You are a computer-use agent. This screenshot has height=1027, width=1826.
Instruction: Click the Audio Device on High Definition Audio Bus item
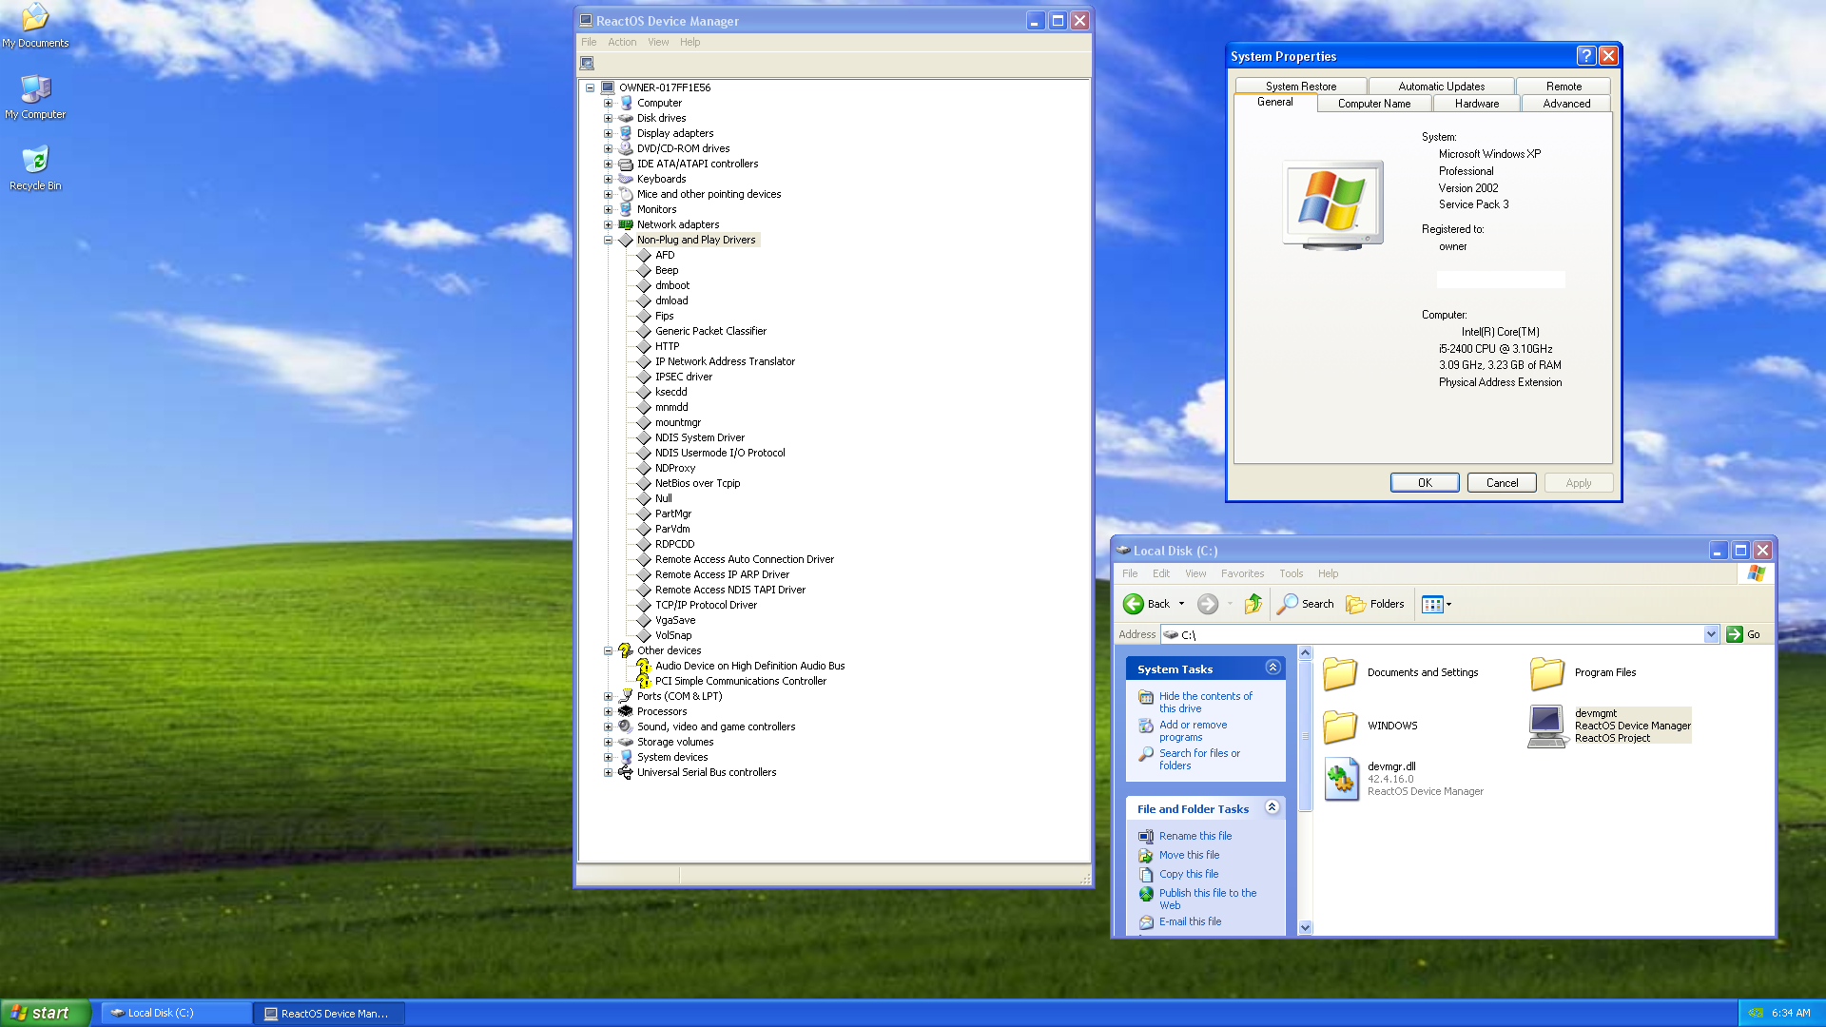749,666
